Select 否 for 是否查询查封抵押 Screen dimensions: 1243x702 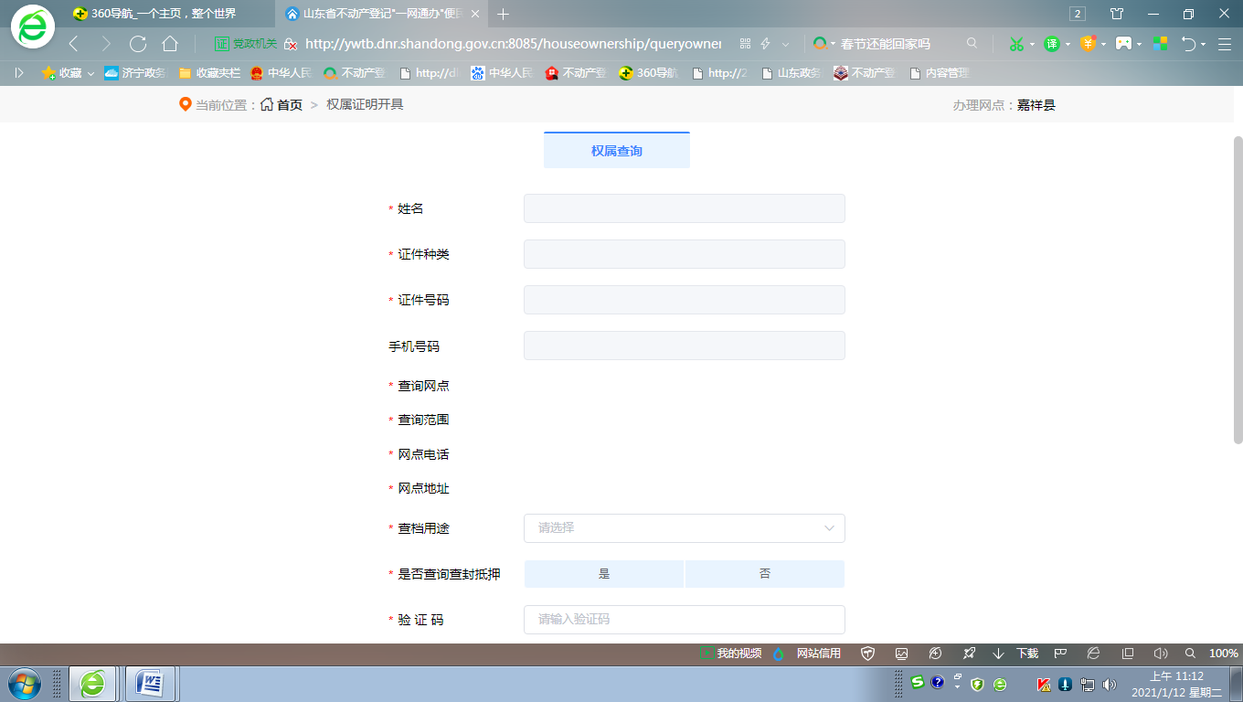click(x=765, y=574)
